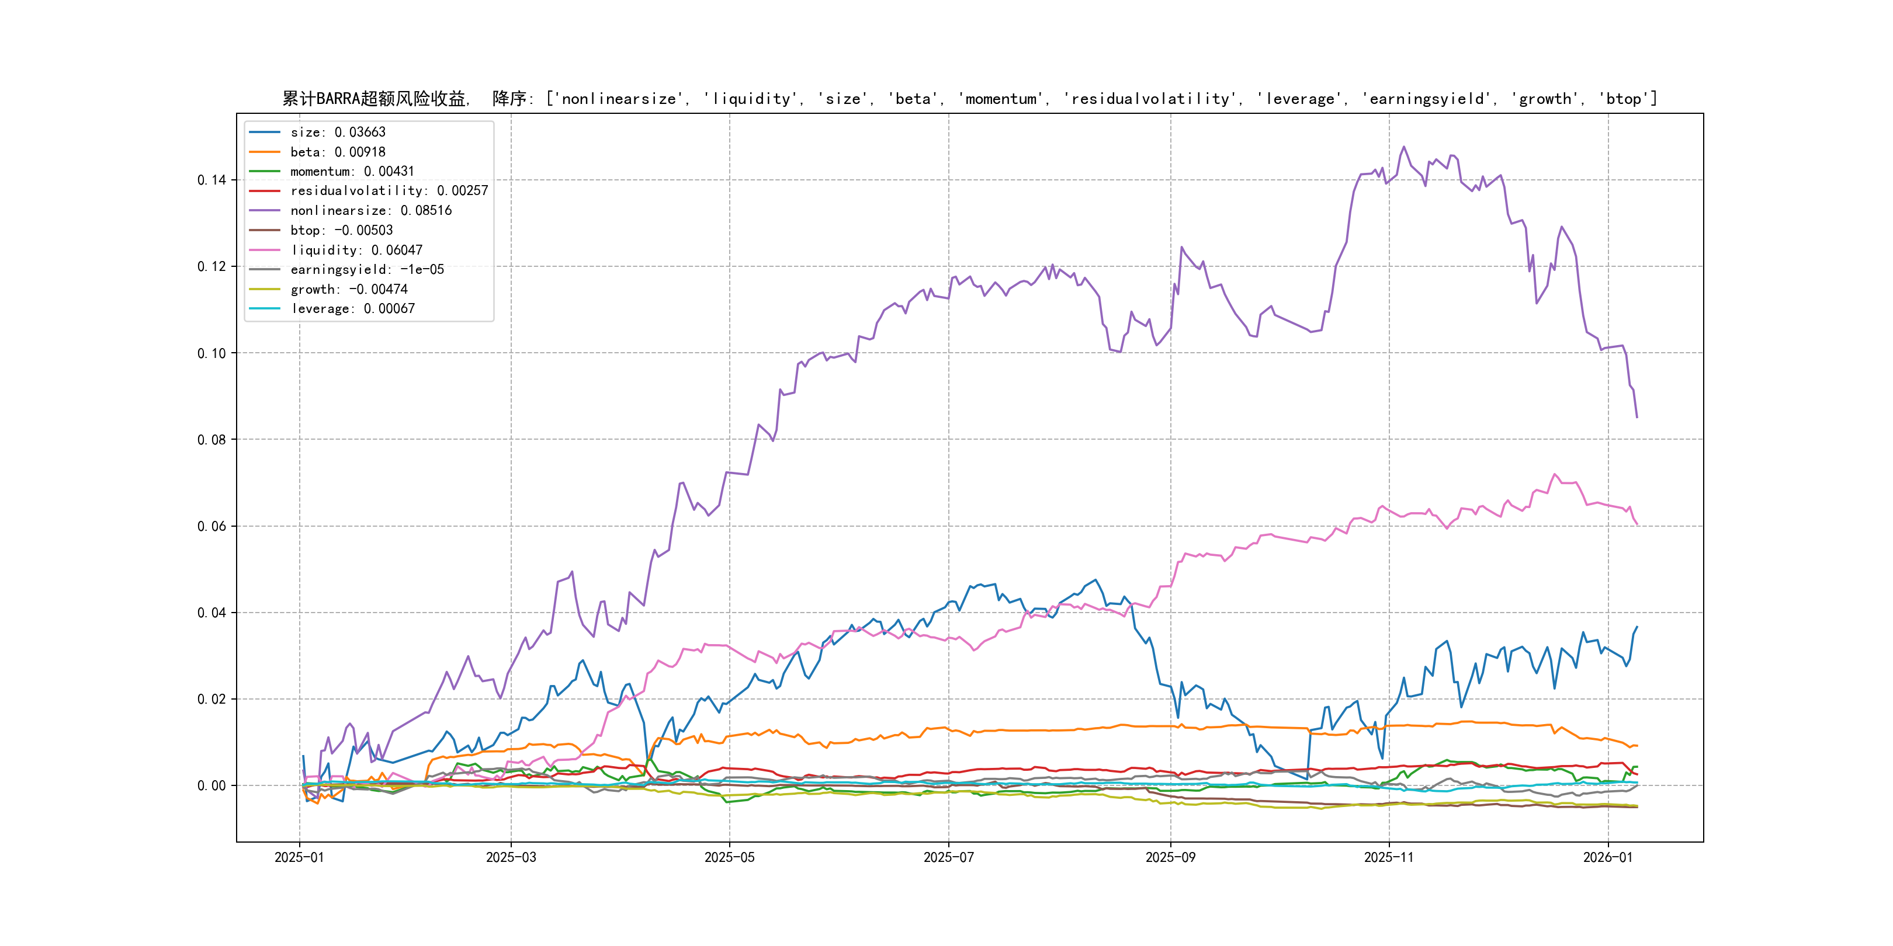Select the 'momentum: 0.00431' legend label
Image resolution: width=1893 pixels, height=946 pixels.
[x=352, y=172]
